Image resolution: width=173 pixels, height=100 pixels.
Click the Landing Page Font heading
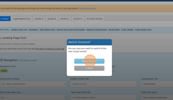(14, 38)
